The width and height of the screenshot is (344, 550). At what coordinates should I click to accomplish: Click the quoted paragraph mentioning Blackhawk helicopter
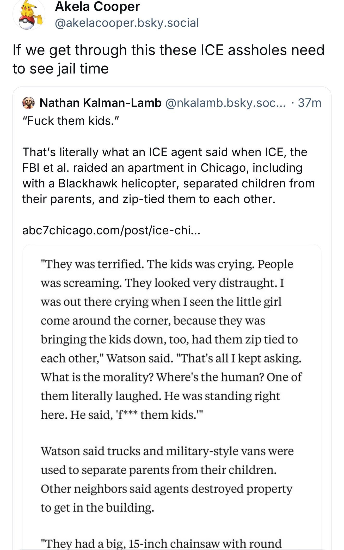coord(168,183)
